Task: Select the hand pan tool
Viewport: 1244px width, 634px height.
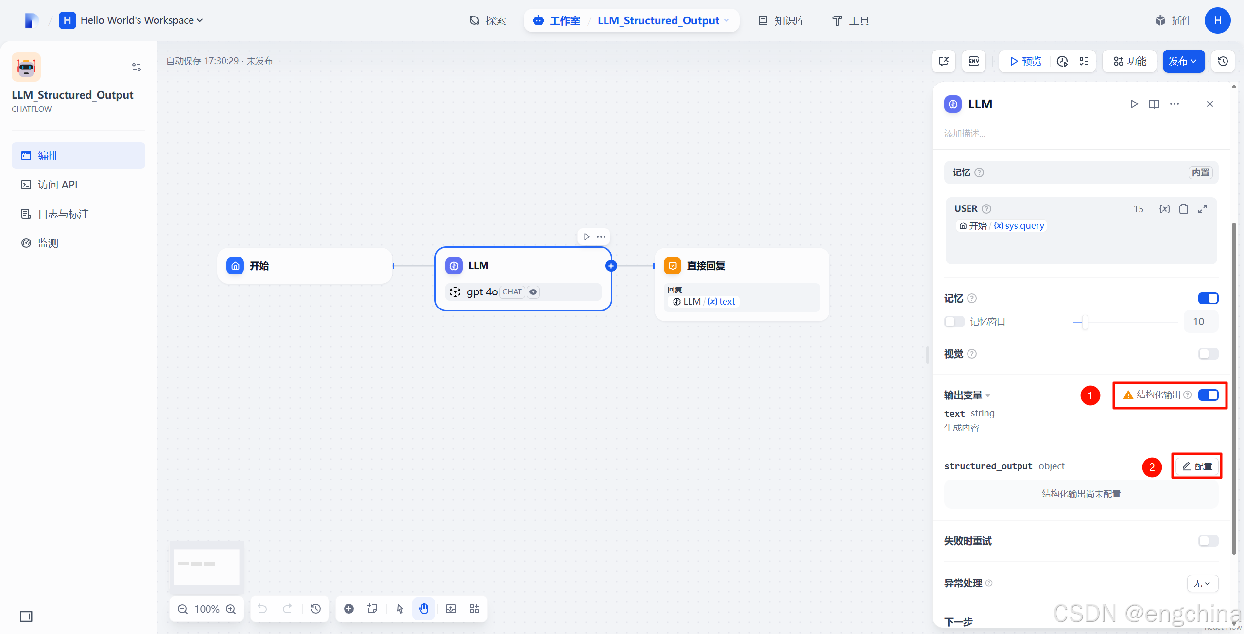Action: [424, 609]
